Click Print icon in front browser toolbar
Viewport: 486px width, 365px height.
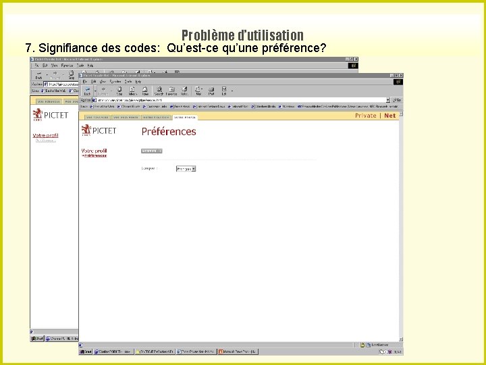pos(211,91)
